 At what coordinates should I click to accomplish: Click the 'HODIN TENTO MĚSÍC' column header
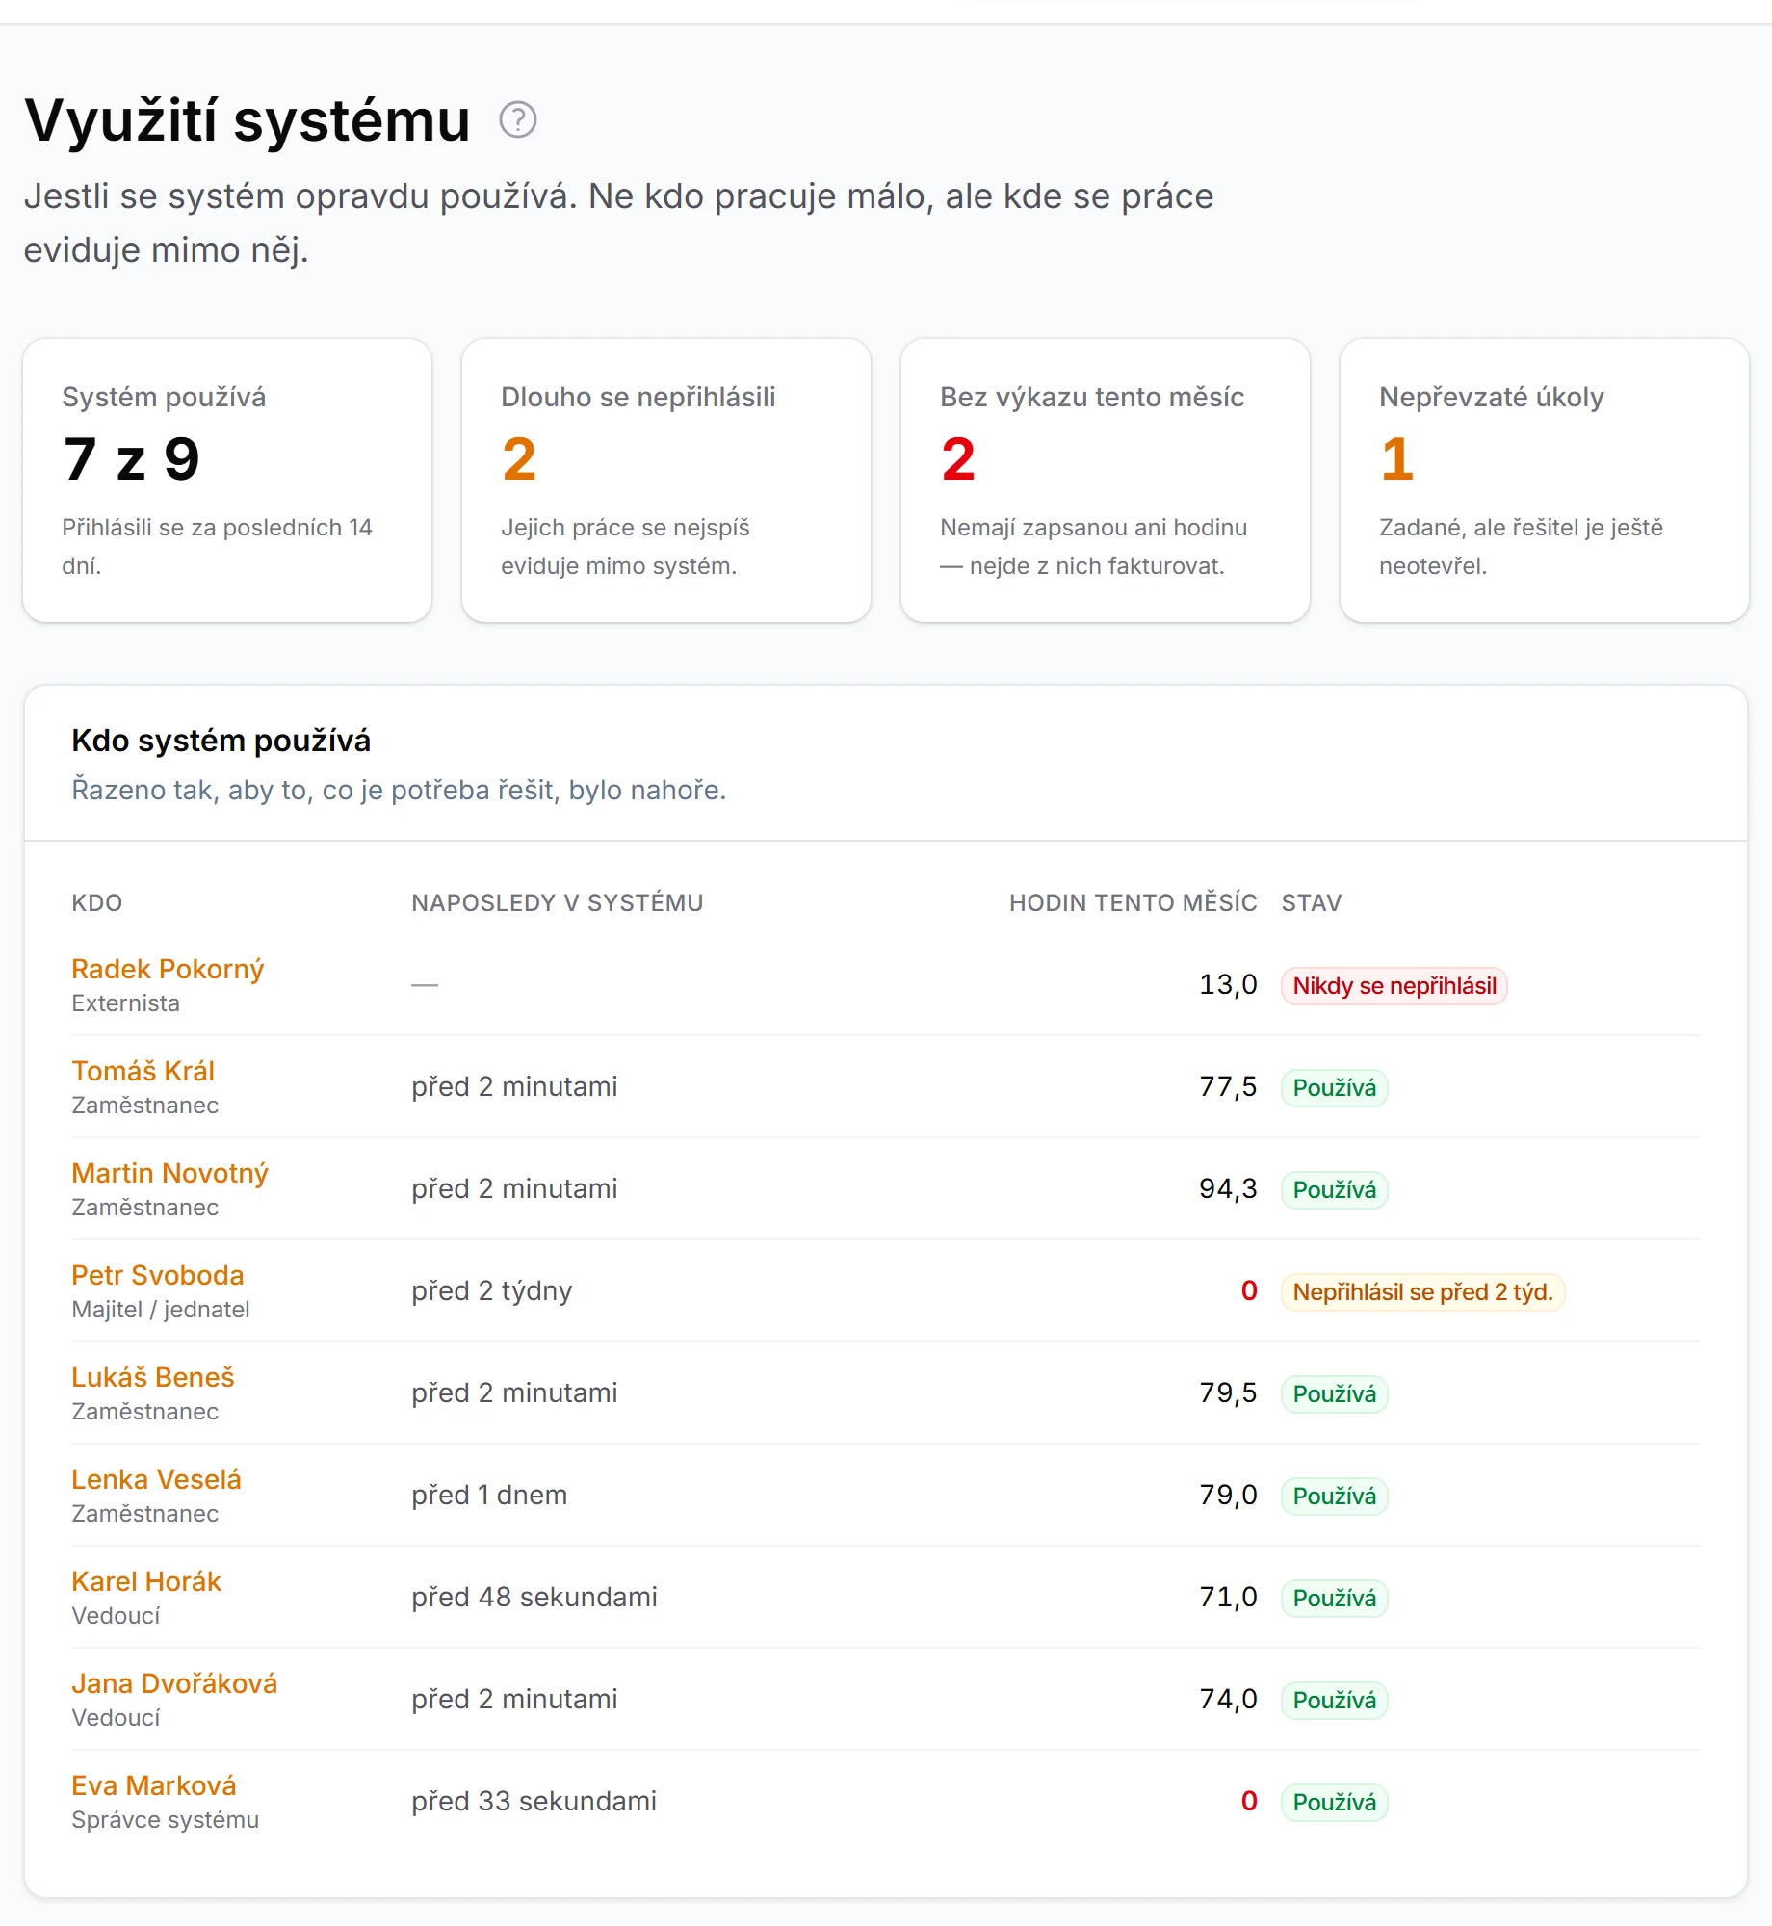pyautogui.click(x=1134, y=902)
